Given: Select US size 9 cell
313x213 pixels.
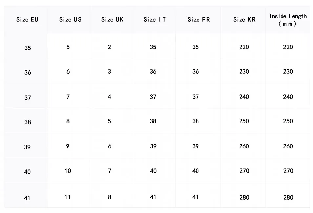Looking at the screenshot, I should click(68, 146).
